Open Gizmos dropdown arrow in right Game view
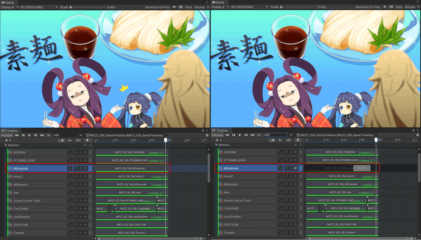Viewport: 421px width, 240px height. [418, 7]
